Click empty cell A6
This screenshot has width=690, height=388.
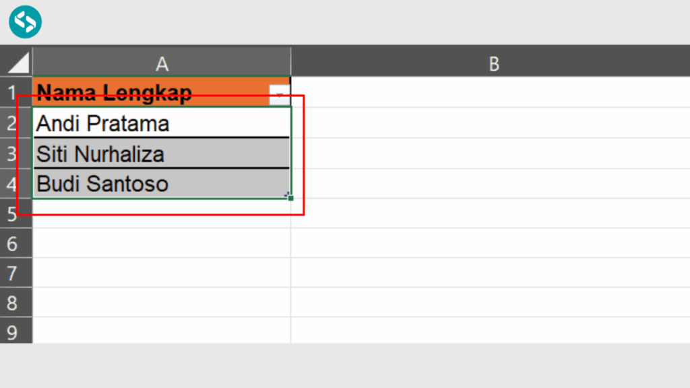162,243
